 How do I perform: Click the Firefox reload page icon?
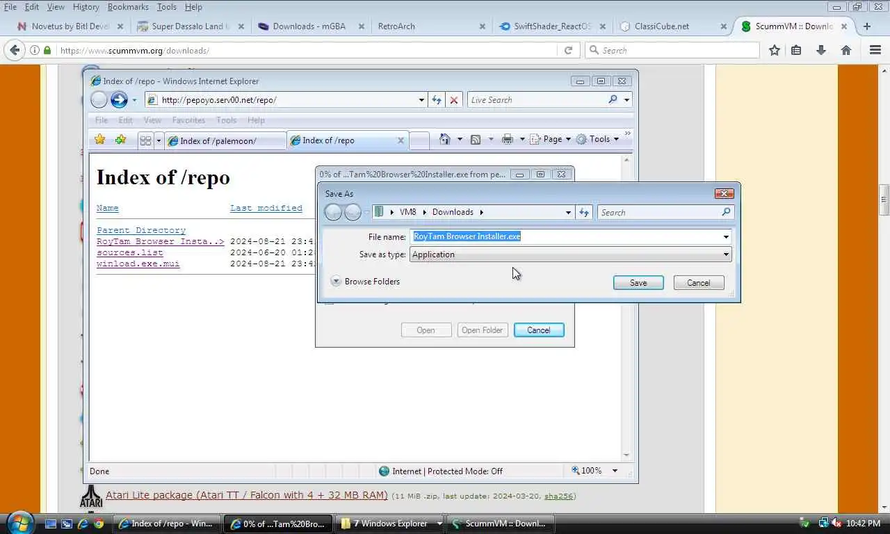tap(568, 50)
